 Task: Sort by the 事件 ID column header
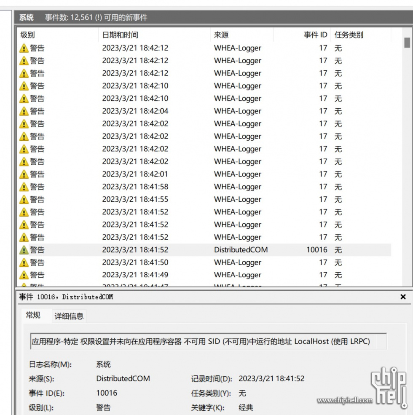click(x=315, y=35)
